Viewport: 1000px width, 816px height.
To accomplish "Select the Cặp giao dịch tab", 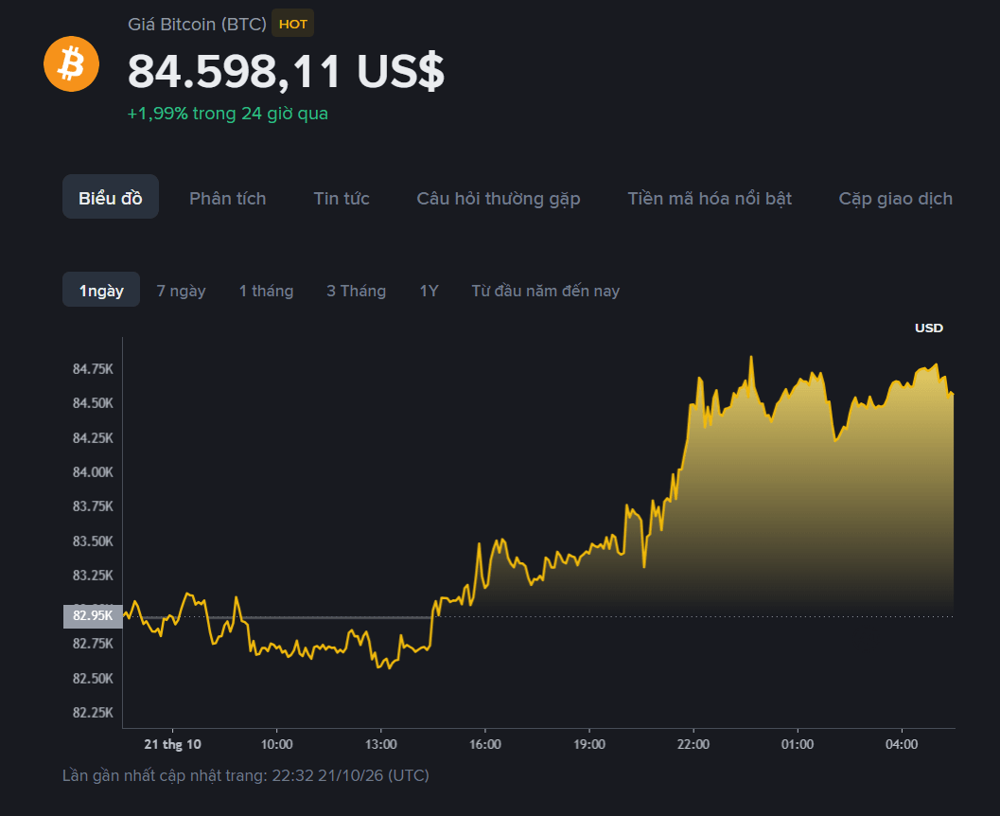I will point(895,199).
